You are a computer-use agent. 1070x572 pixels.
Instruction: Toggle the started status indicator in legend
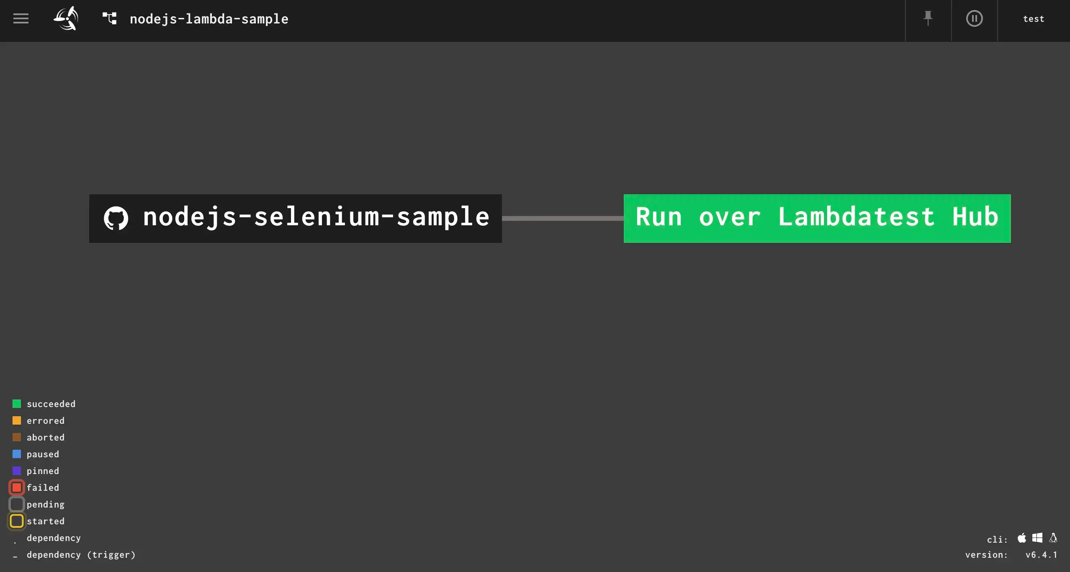click(x=17, y=521)
